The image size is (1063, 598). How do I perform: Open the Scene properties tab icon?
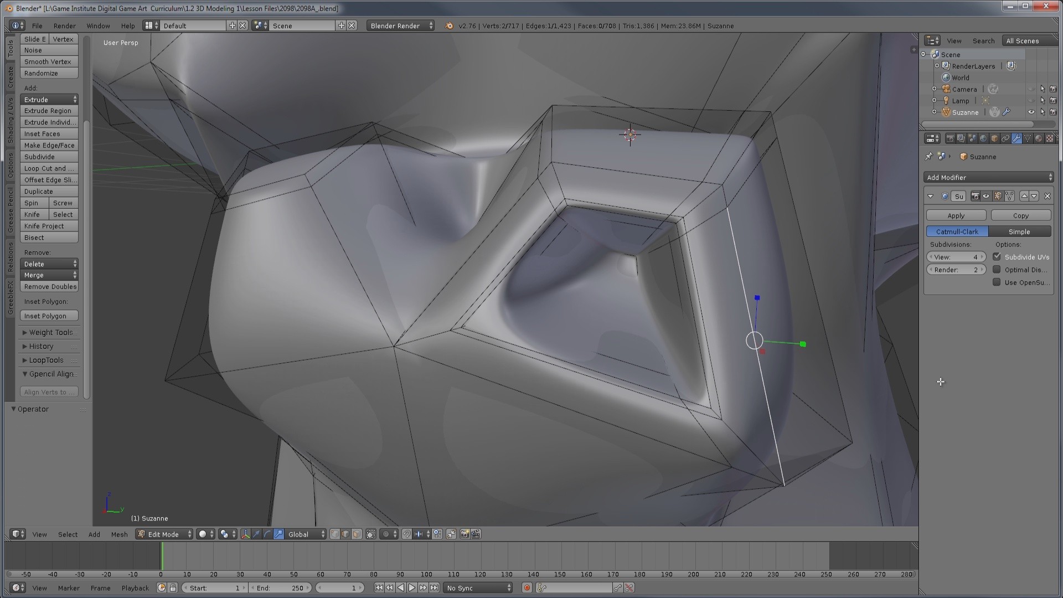click(972, 138)
